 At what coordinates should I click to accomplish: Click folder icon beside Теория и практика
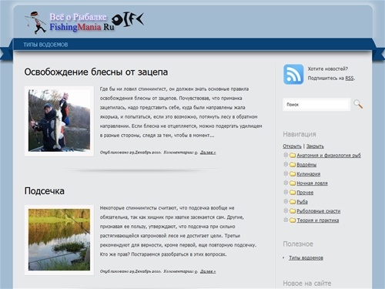(293, 220)
